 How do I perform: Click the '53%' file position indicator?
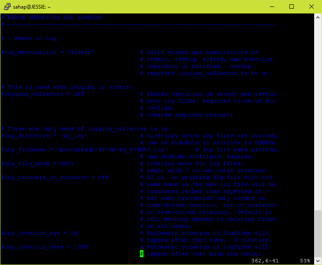point(305,261)
